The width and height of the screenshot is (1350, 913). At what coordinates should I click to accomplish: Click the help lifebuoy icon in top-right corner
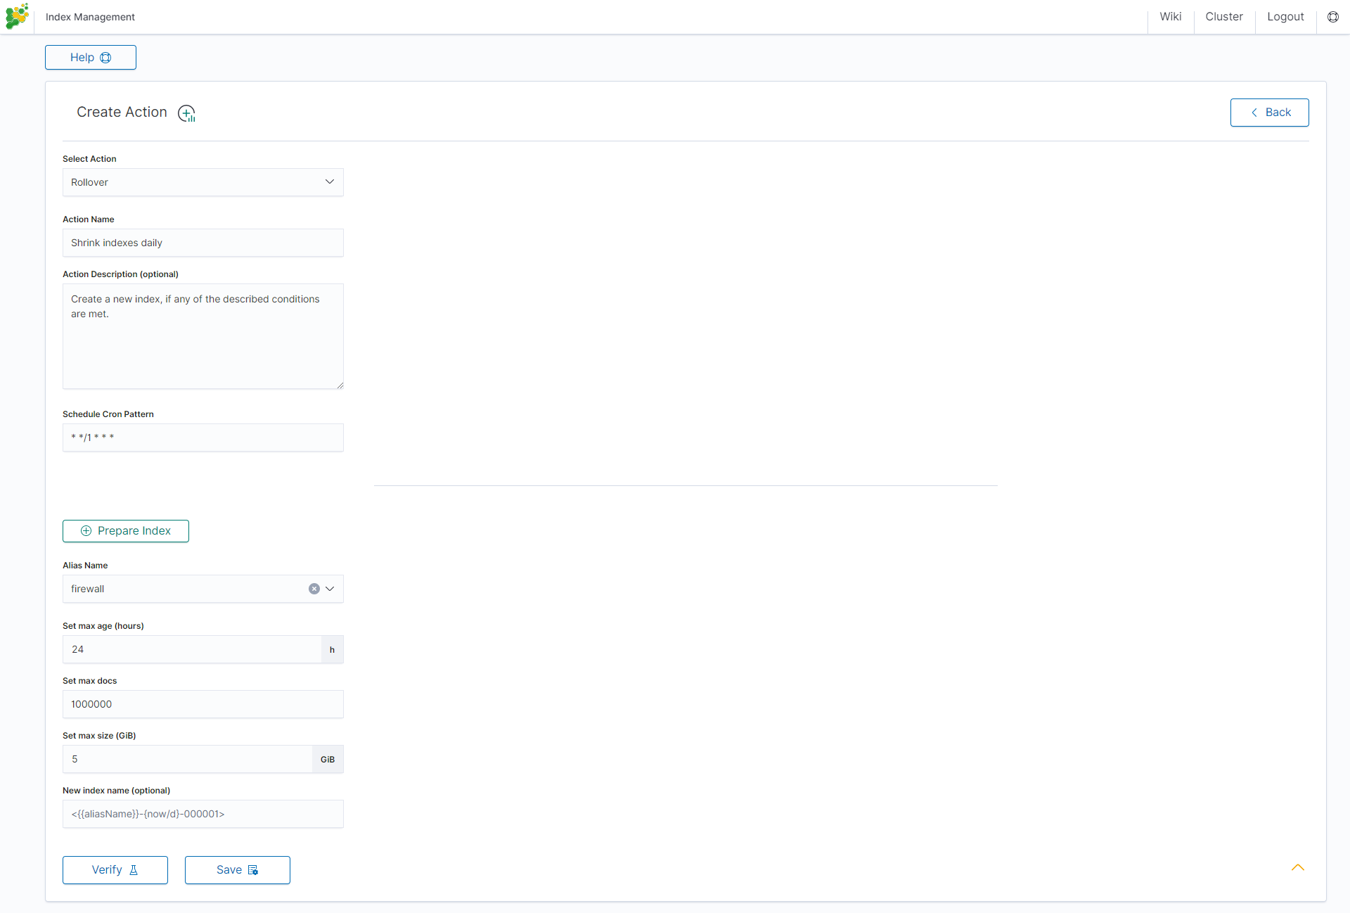coord(1332,17)
